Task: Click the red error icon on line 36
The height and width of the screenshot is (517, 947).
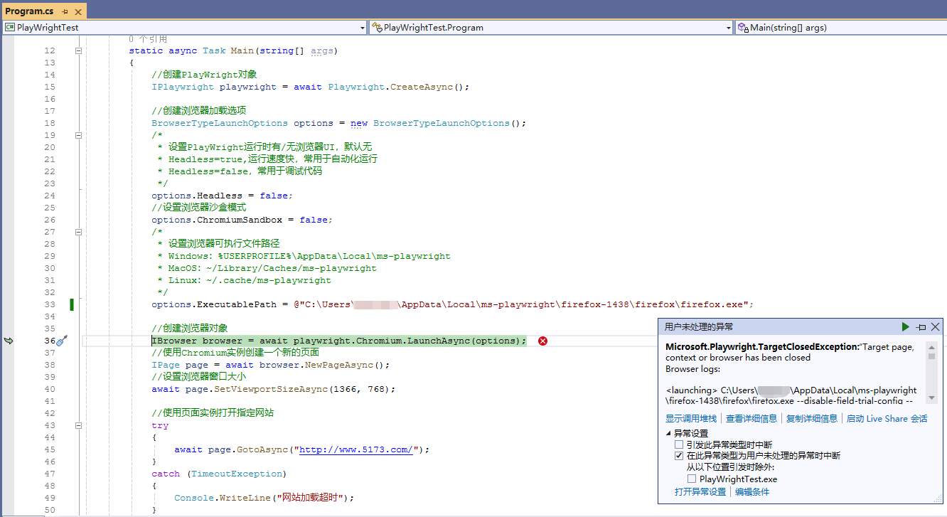Action: coord(542,341)
